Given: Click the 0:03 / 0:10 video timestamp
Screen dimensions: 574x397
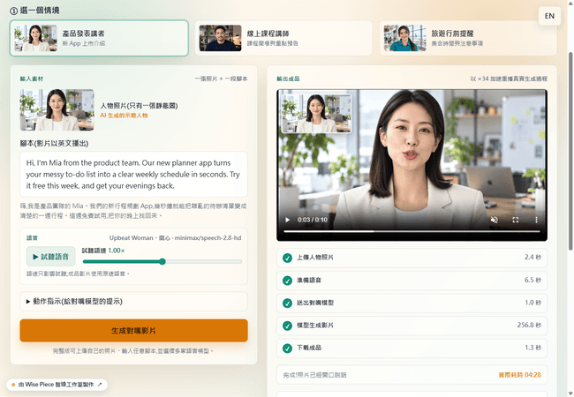Looking at the screenshot, I should point(313,220).
